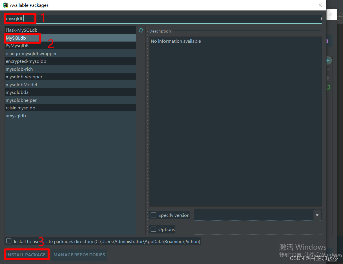Click the green plus add icon behind dialog

point(328,60)
